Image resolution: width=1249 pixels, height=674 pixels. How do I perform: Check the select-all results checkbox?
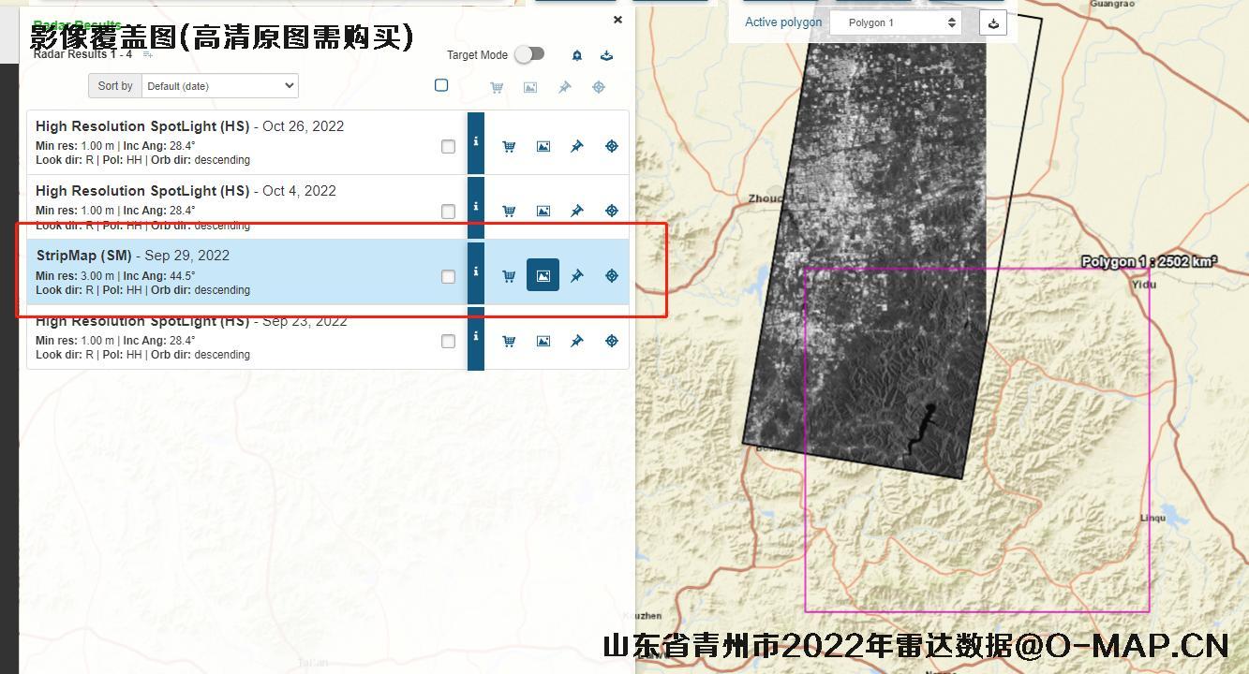[x=441, y=85]
